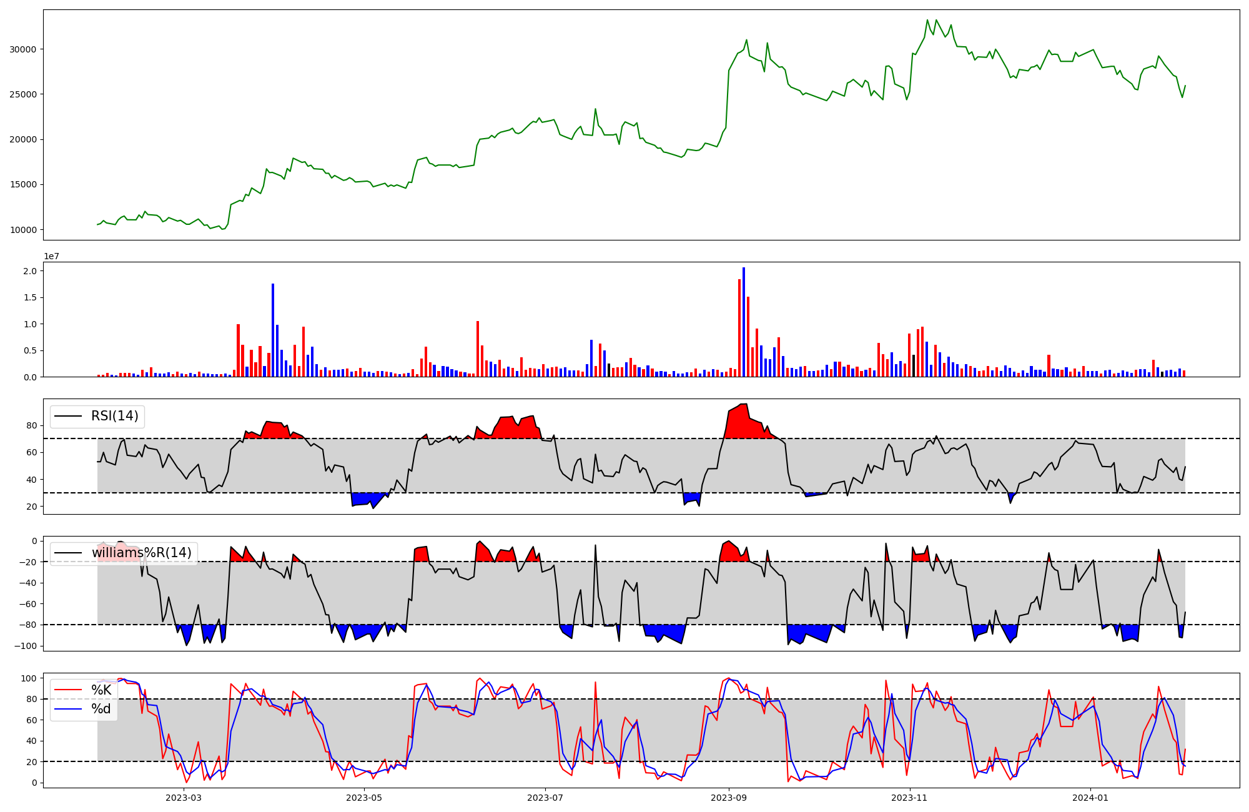1249x812 pixels.
Task: Click the 2023-07 x-axis tick label
Action: [545, 798]
